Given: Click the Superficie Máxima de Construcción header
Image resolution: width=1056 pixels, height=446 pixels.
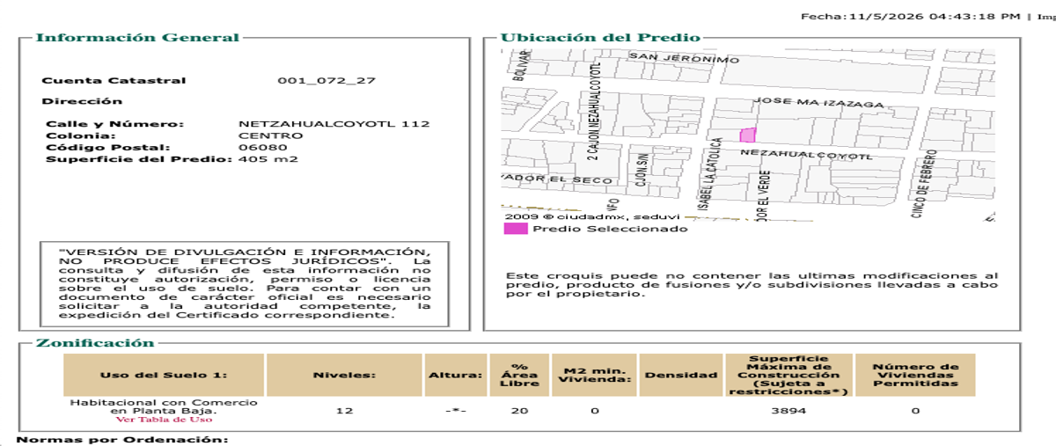Looking at the screenshot, I should 788,375.
